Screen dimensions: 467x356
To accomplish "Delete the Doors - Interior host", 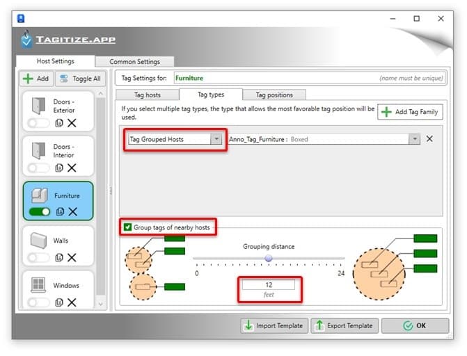I will point(72,168).
